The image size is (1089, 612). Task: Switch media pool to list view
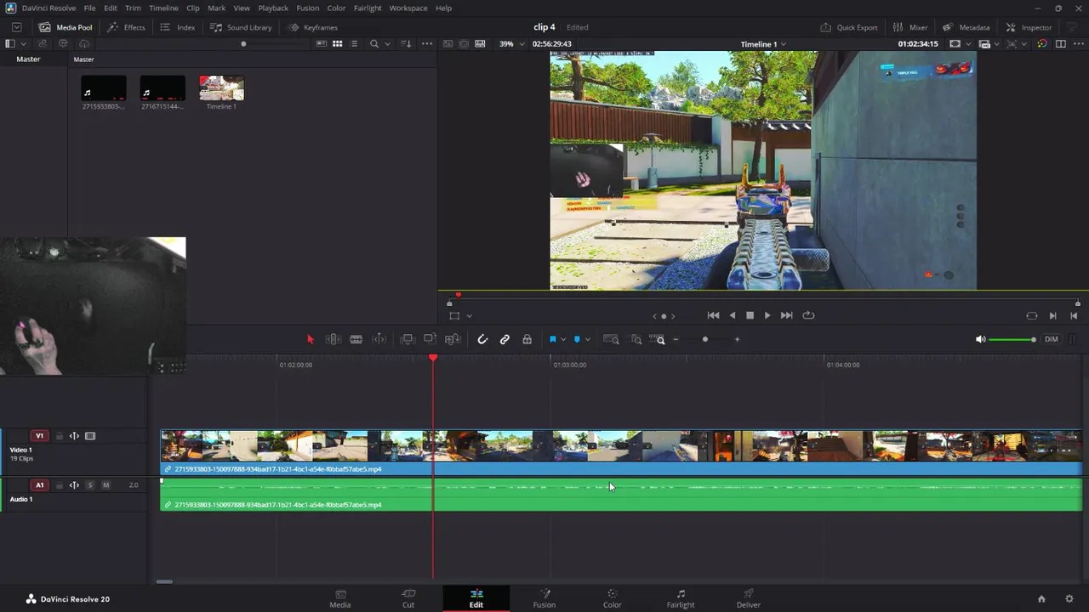(x=355, y=43)
